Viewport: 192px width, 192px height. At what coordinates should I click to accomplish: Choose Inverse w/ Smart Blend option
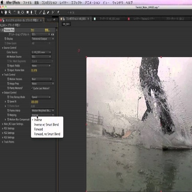(46, 124)
